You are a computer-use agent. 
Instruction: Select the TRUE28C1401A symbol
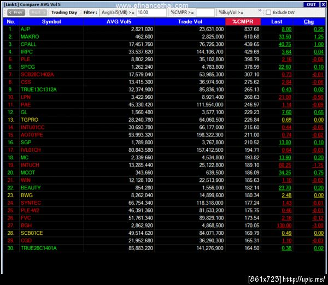(38, 248)
